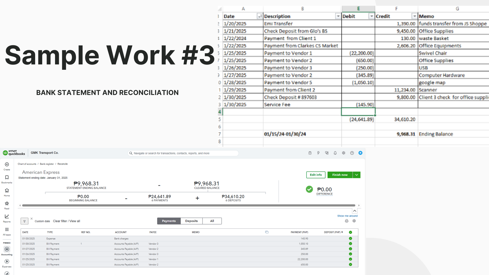Viewport: 489px width, 275px height.
Task: Open Bookmarks in the left sidebar
Action: 7,177
